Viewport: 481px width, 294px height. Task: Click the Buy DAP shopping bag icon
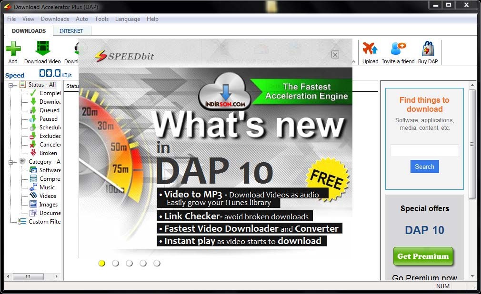[x=428, y=49]
